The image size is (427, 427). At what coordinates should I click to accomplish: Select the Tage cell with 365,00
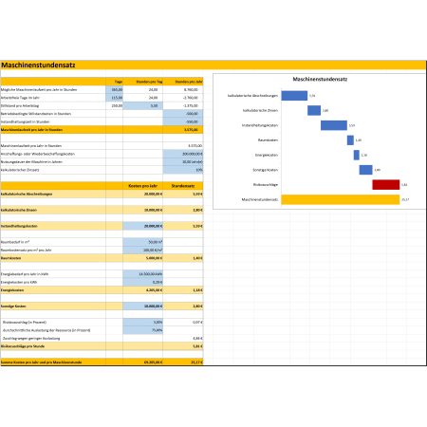(114, 90)
